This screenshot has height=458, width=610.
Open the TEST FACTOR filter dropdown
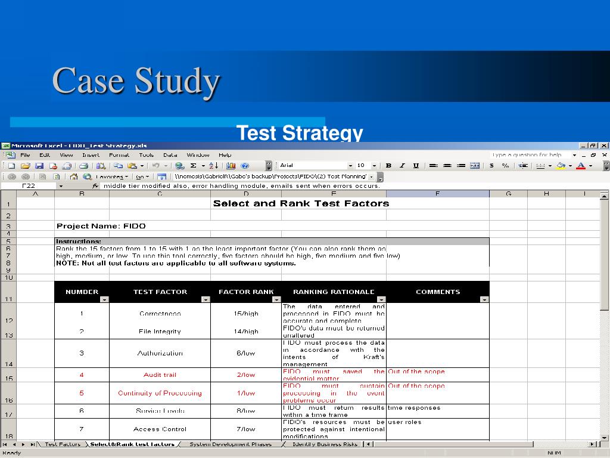206,299
